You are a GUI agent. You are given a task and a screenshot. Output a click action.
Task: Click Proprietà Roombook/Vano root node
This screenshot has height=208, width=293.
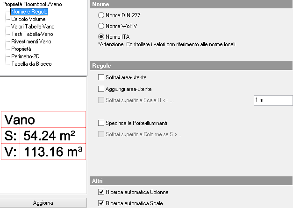pyautogui.click(x=32, y=4)
